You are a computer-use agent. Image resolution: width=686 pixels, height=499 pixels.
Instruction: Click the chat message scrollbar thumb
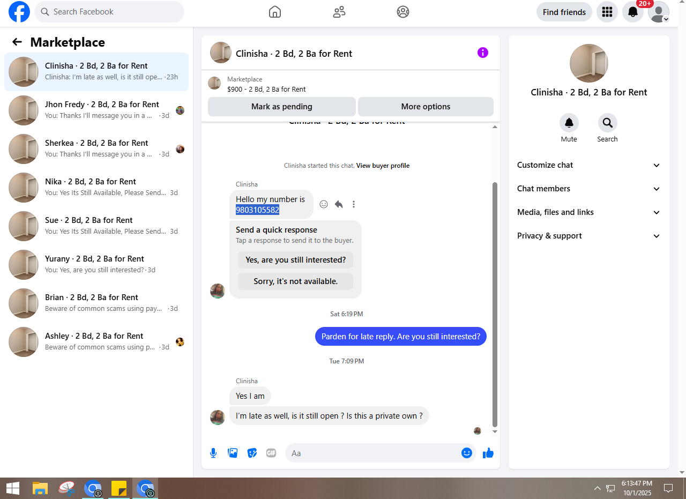pyautogui.click(x=495, y=304)
